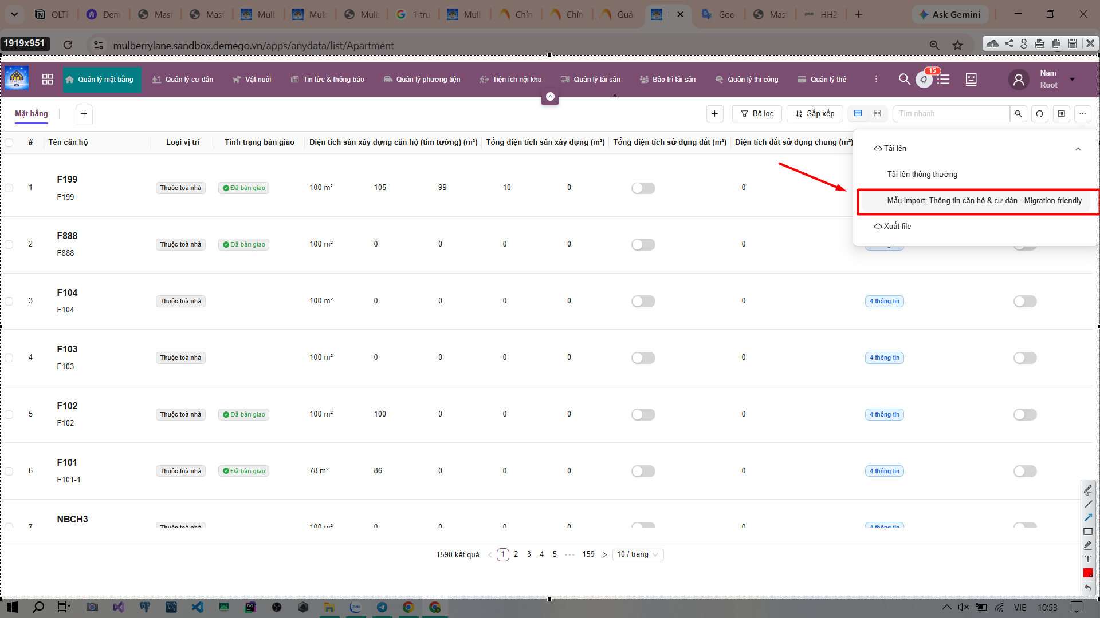The width and height of the screenshot is (1100, 618).
Task: Collapse the Tải lên section chevron
Action: 1078,149
